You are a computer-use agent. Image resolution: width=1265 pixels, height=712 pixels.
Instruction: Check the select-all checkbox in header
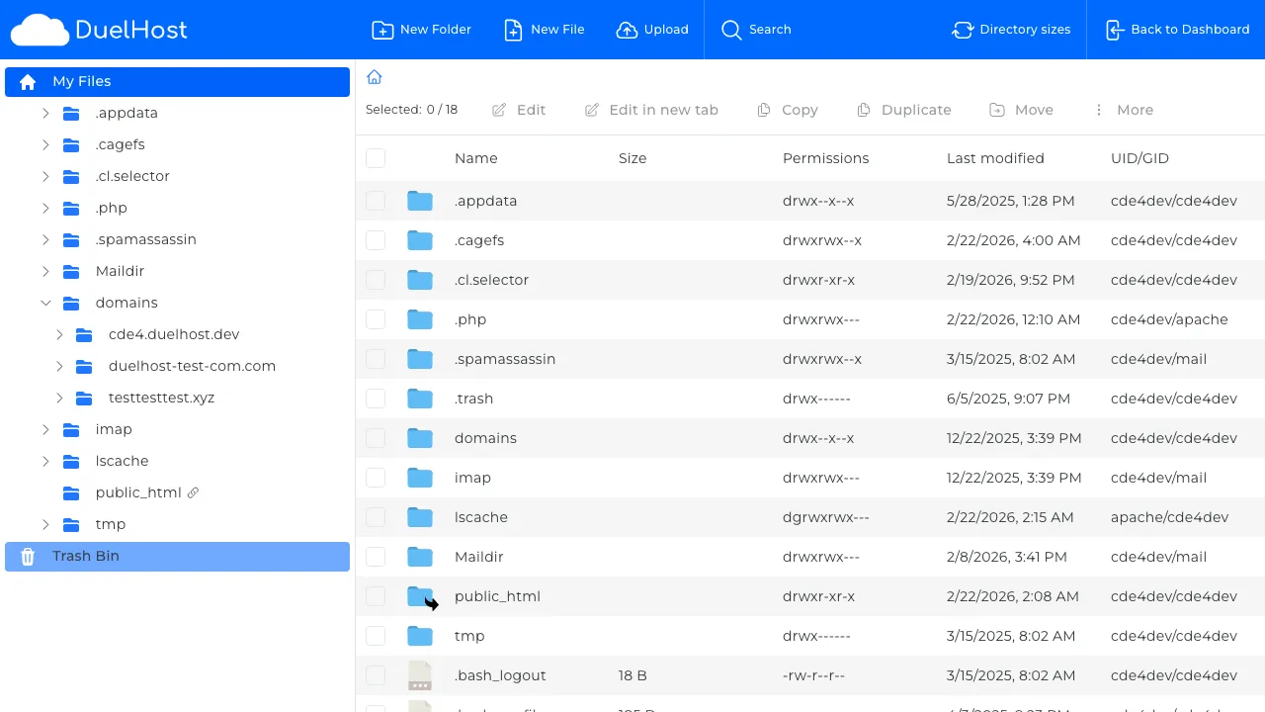[x=376, y=158]
